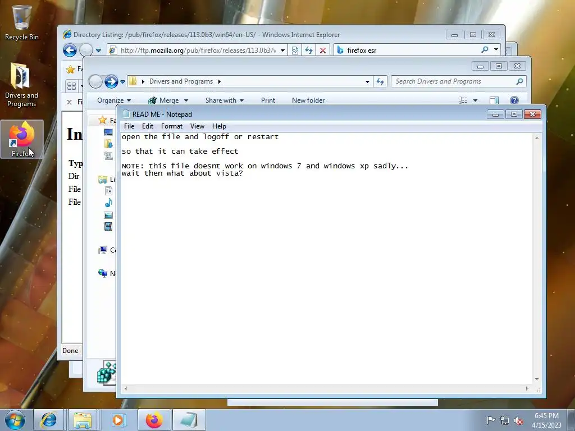The width and height of the screenshot is (575, 431).
Task: Toggle the preview pane in Explorer
Action: 494,100
